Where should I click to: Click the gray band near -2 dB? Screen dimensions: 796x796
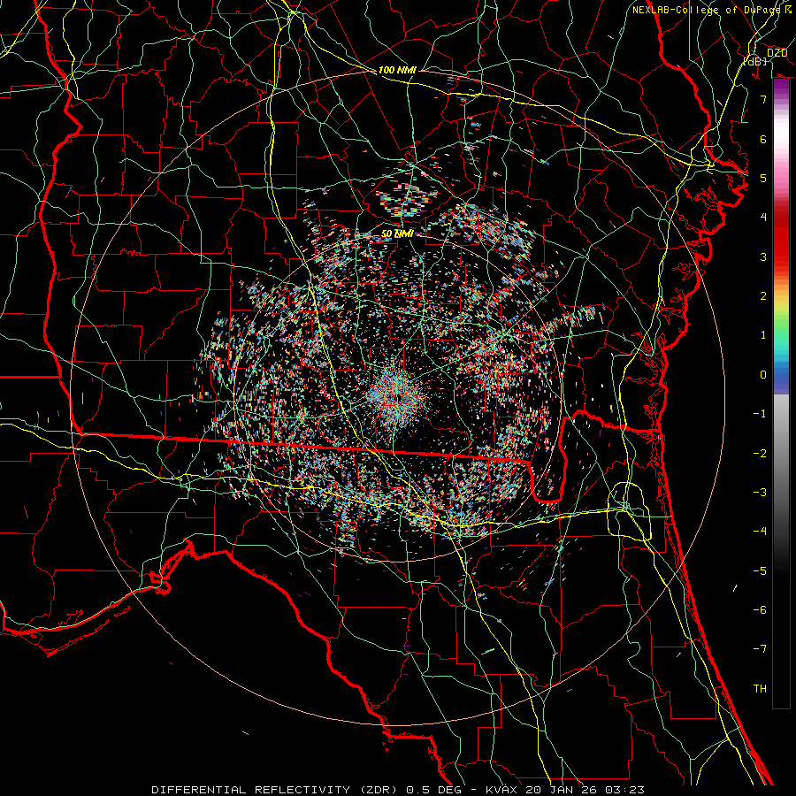781,454
